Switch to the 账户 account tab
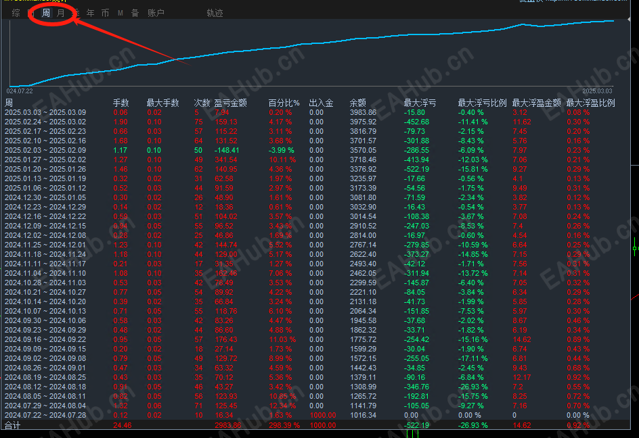Image resolution: width=639 pixels, height=438 pixels. point(156,13)
